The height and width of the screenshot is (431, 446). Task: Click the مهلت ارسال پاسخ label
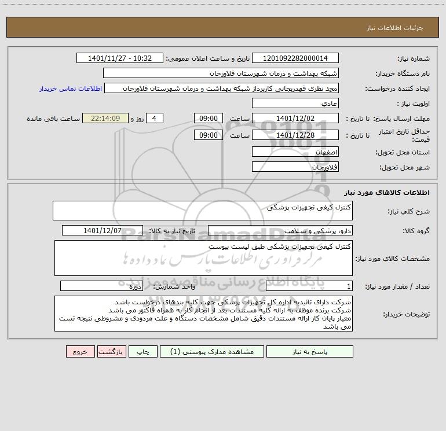point(401,119)
